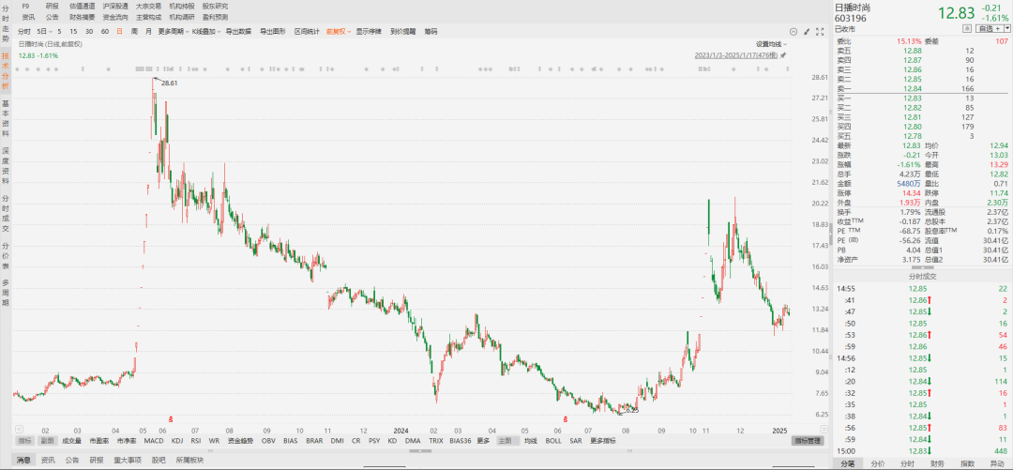Screen dimensions: 1013x470
Task: Open 更多指标 for more indicators
Action: [602, 441]
